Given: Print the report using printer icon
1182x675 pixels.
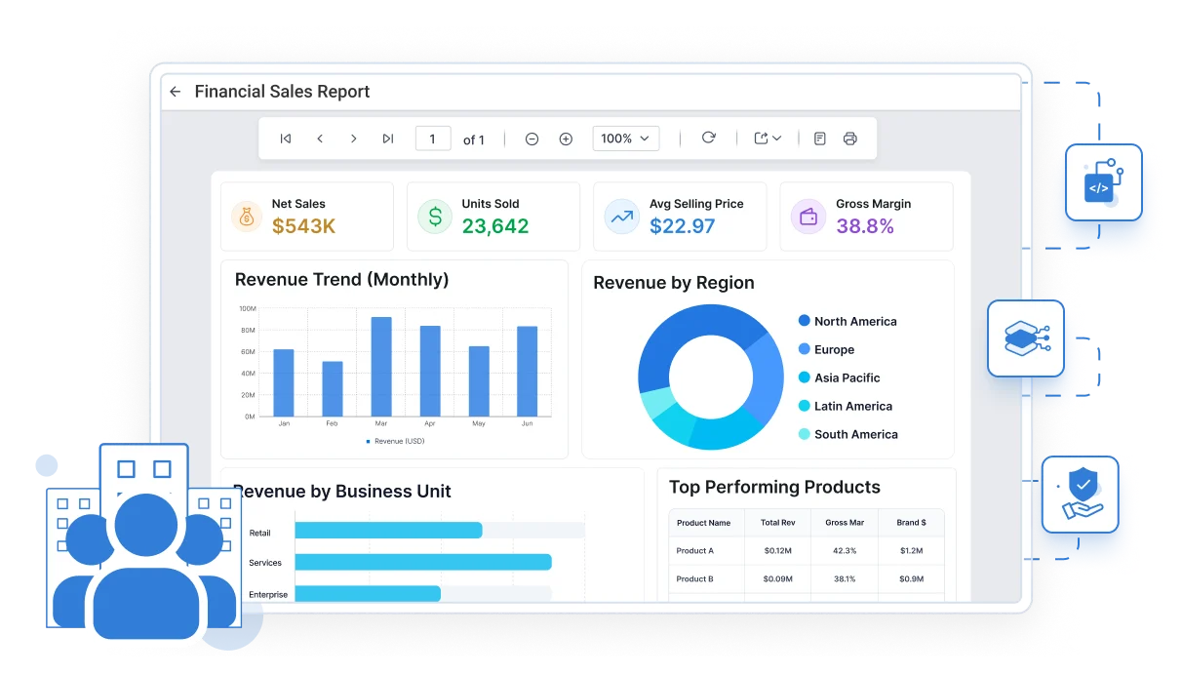Looking at the screenshot, I should click(850, 139).
